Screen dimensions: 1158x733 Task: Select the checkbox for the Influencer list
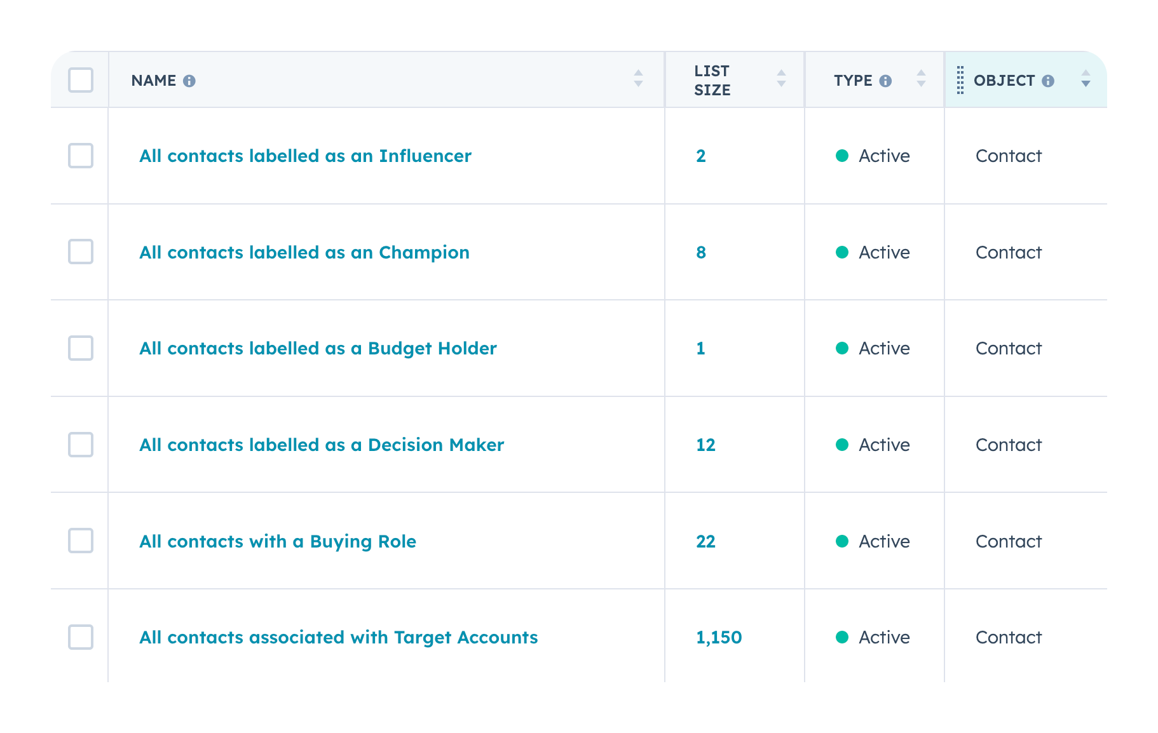tap(80, 156)
